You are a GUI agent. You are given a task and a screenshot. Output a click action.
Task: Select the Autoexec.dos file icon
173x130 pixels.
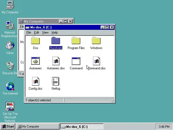click(56, 61)
